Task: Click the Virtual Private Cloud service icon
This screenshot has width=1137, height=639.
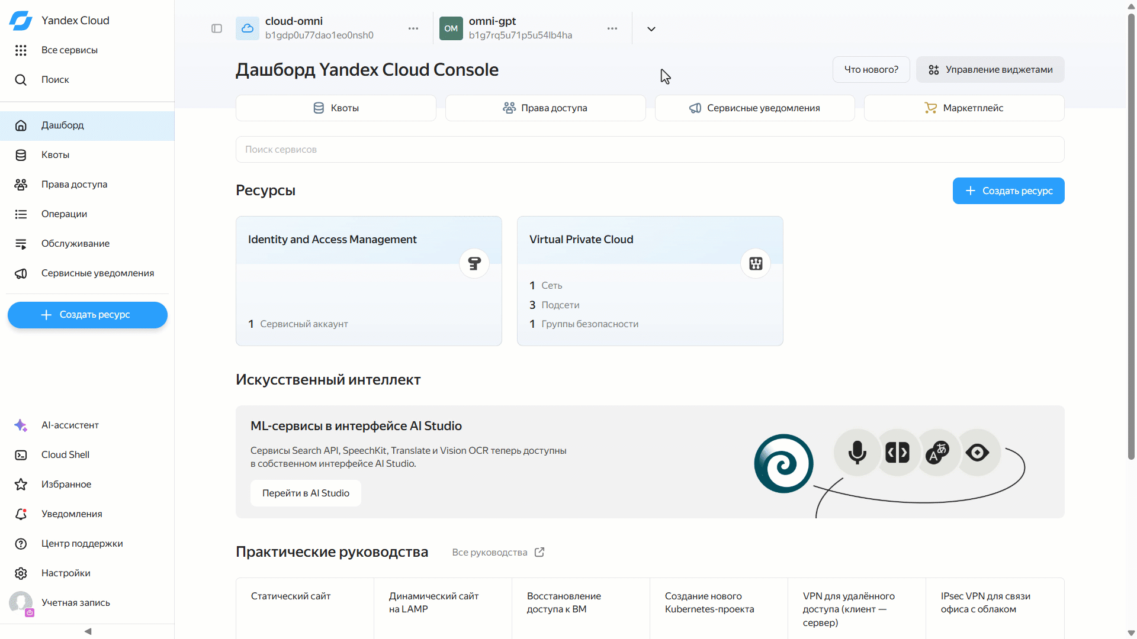Action: [756, 263]
